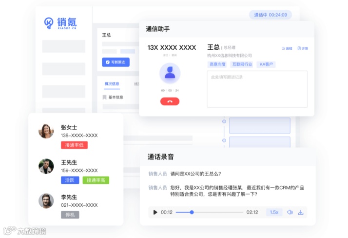Click the 活跃 blue tag
The width and height of the screenshot is (348, 238).
70,180
